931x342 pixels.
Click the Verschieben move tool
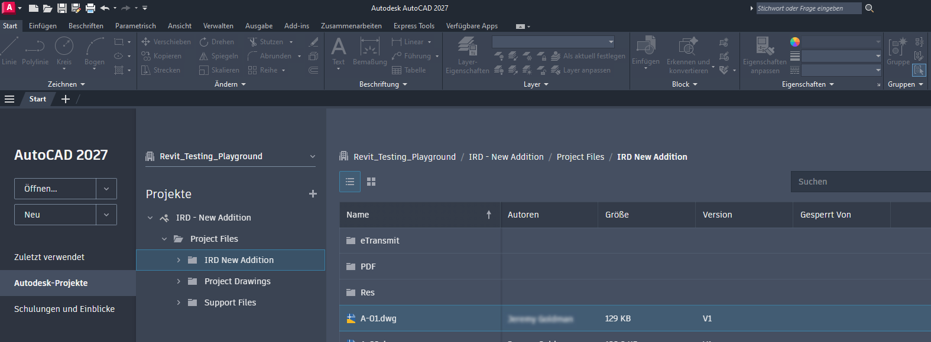(x=166, y=42)
